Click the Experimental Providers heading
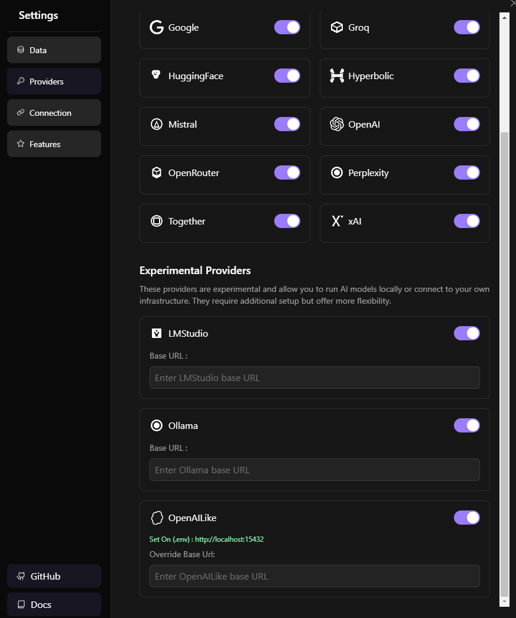Image resolution: width=516 pixels, height=618 pixels. 195,271
